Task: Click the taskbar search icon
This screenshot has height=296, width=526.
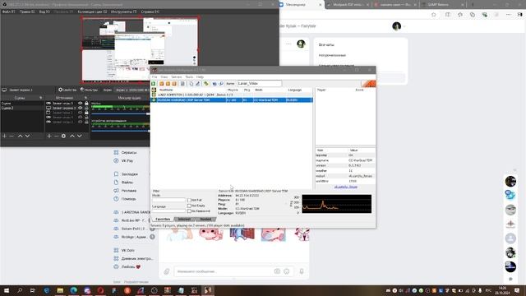Action: [x=20, y=290]
